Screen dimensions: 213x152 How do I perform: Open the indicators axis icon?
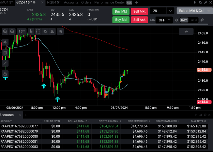click(52, 32)
